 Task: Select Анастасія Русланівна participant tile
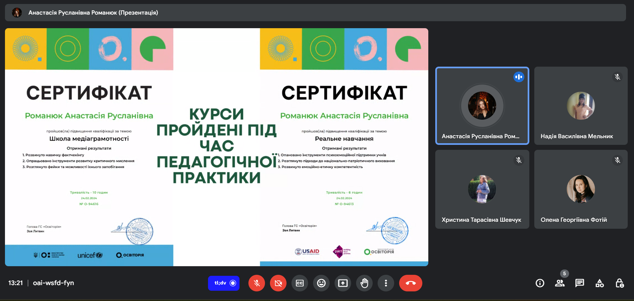(x=482, y=106)
